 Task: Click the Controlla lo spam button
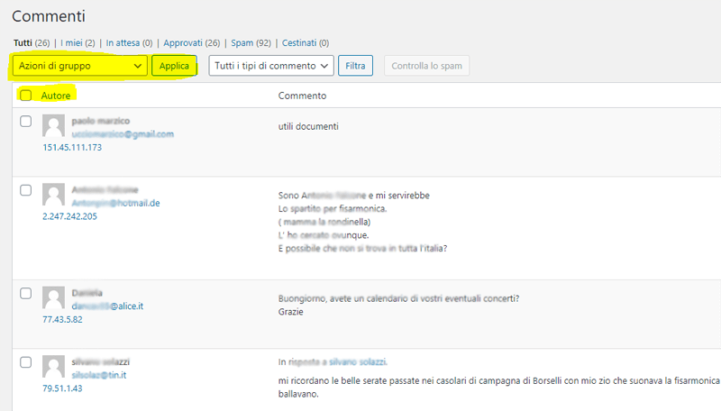pyautogui.click(x=426, y=66)
